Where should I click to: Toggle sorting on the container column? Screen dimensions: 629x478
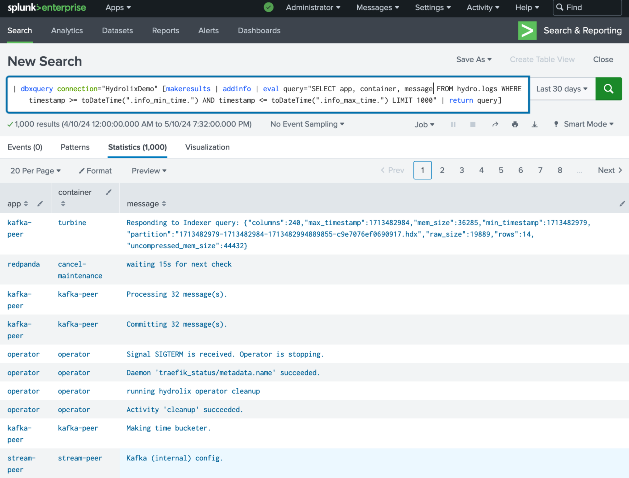pos(63,204)
